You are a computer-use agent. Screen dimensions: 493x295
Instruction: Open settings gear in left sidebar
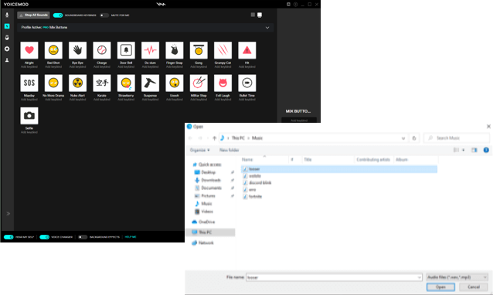pos(7,49)
